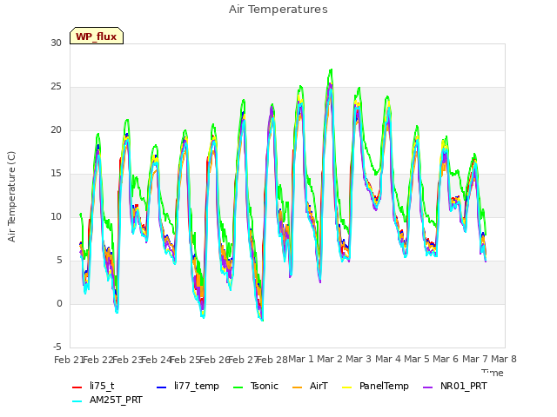The width and height of the screenshot is (557, 417).
Task: Toggle the Tsonic legend entry
Action: [x=255, y=386]
